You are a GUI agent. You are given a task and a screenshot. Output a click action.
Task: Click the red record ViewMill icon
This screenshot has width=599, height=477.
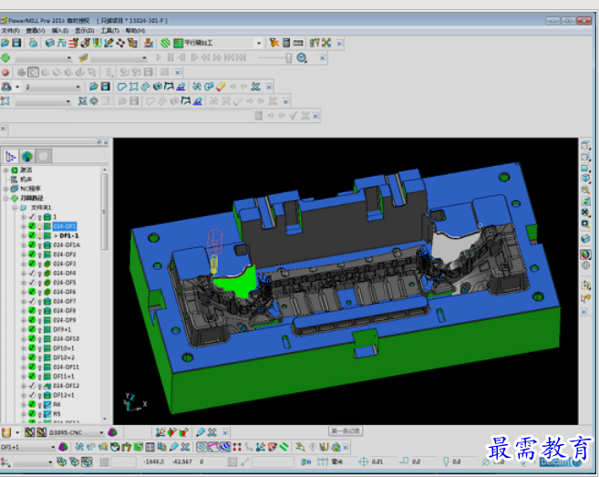pyautogui.click(x=5, y=72)
